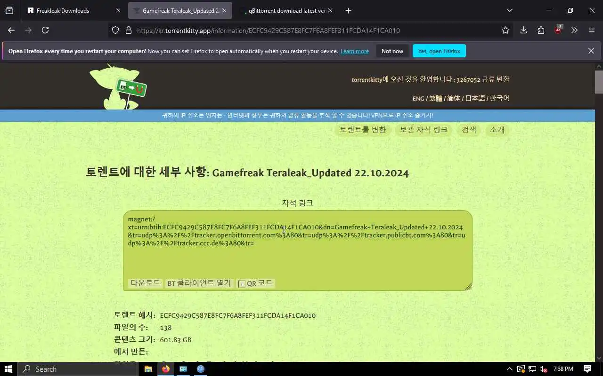Open the uBlock Origin extension icon
The image size is (603, 376).
558,30
